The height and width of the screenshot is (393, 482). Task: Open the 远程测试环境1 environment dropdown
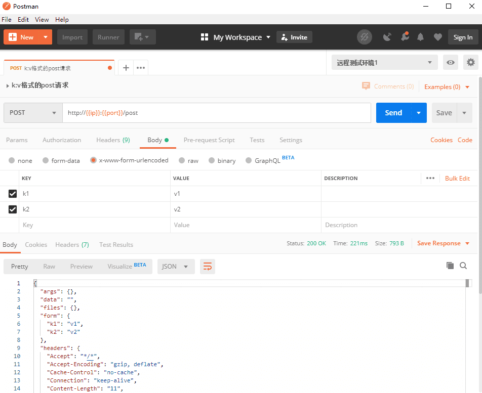pyautogui.click(x=385, y=63)
